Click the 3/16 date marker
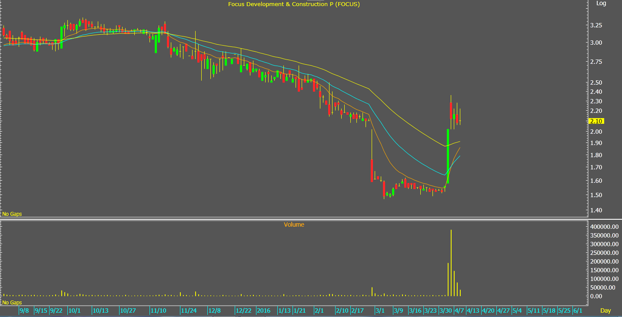 click(x=415, y=310)
